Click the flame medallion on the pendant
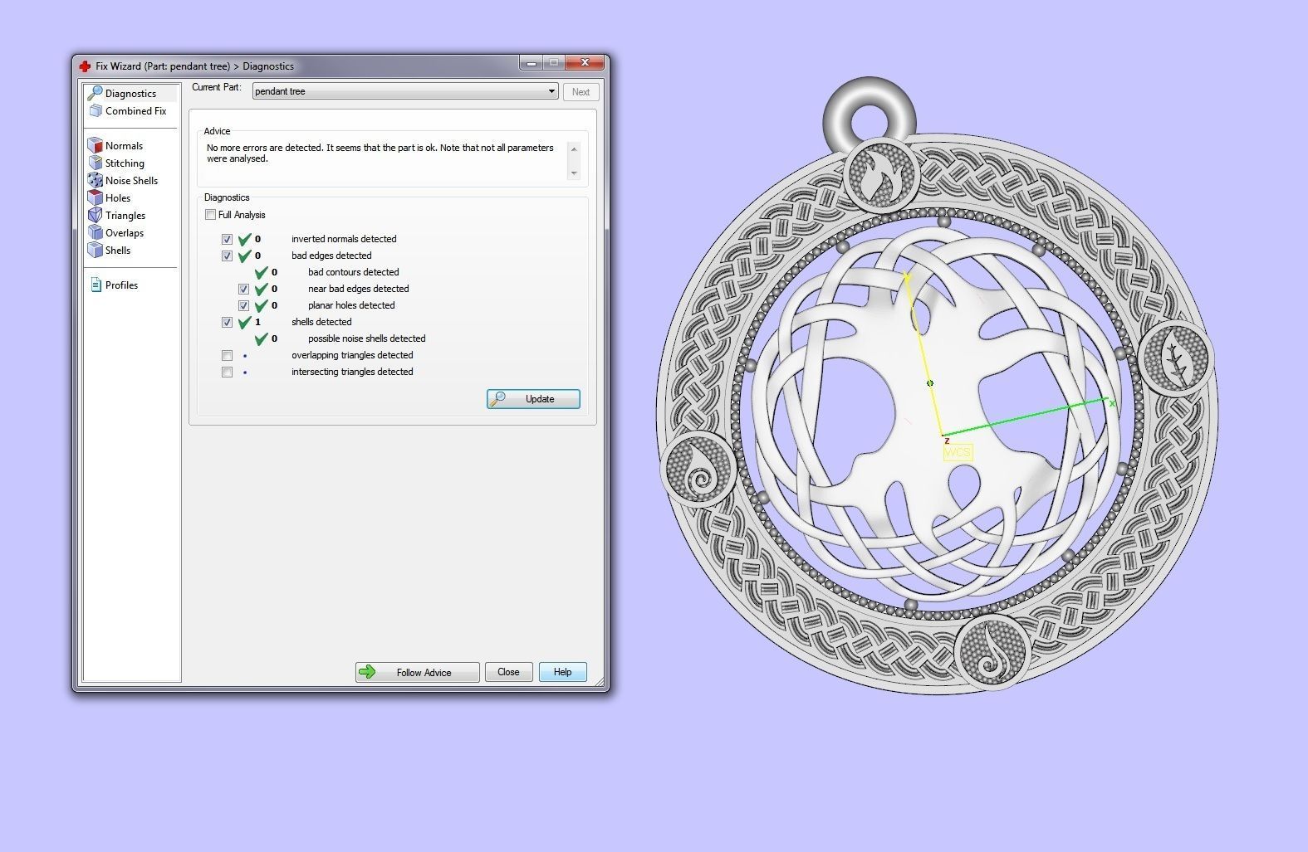 click(881, 177)
